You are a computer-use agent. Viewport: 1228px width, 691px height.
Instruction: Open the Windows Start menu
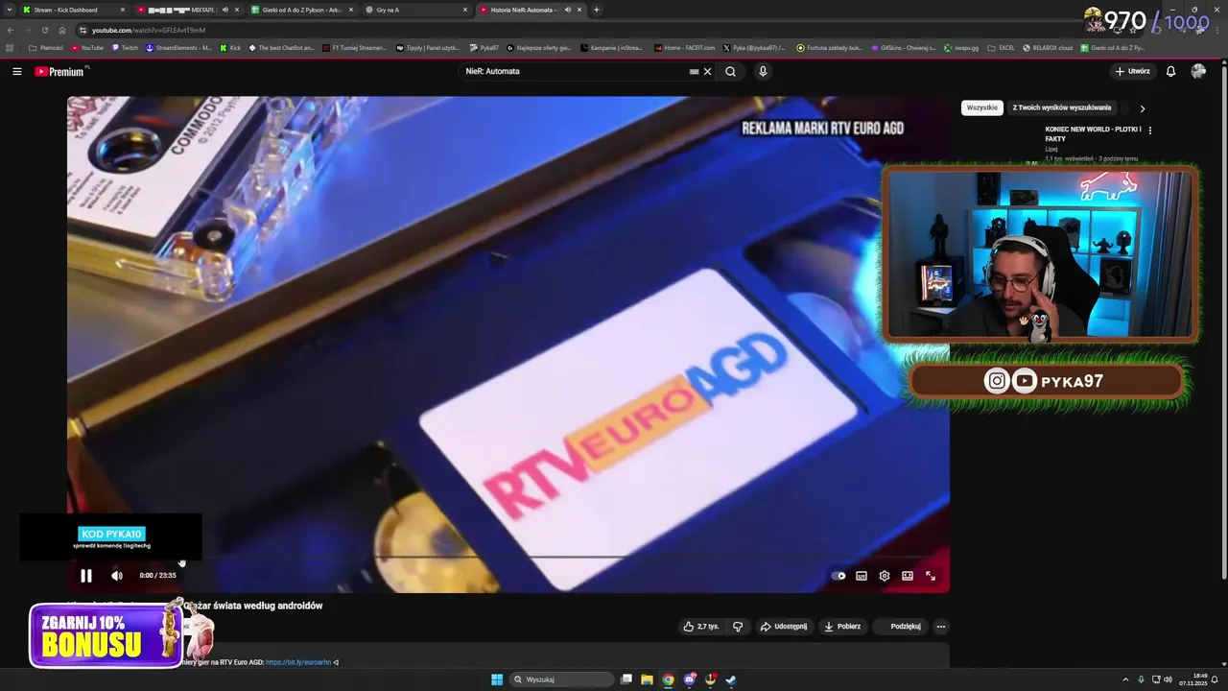[x=497, y=679]
